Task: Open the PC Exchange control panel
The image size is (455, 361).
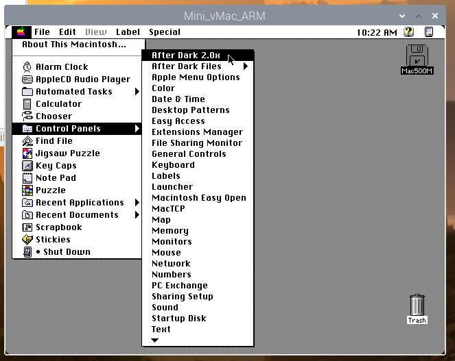Action: [x=198, y=286]
